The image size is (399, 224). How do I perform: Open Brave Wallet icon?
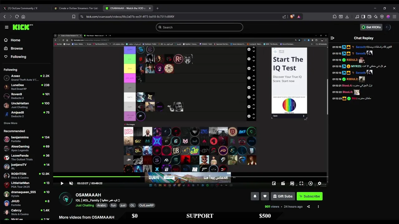click(x=369, y=16)
